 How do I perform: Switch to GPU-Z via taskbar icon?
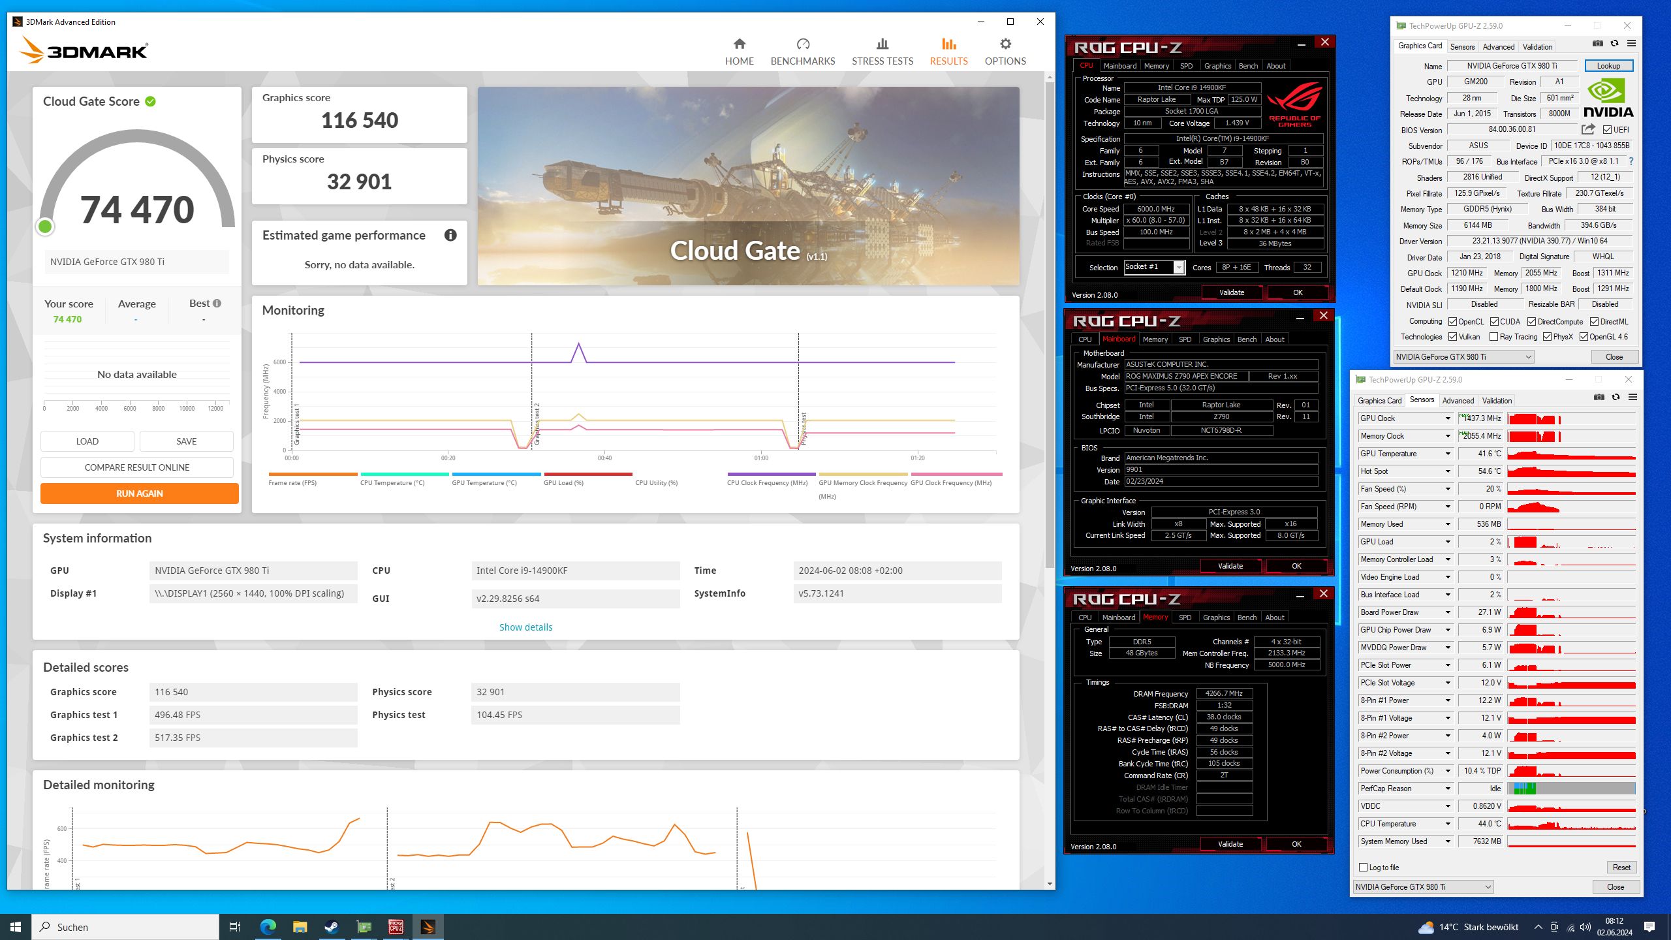tap(364, 927)
